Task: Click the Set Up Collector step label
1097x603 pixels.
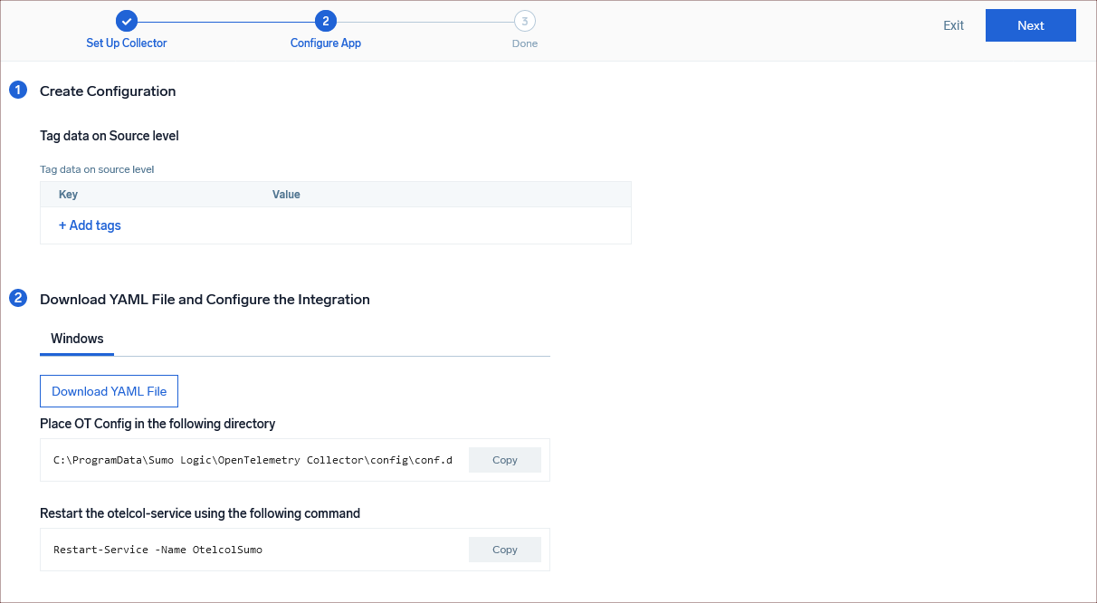Action: point(126,43)
